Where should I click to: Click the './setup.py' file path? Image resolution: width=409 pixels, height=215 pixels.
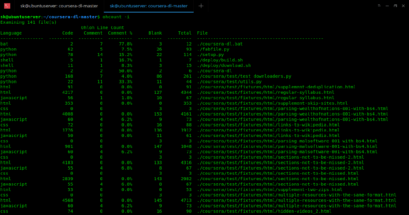coord(211,55)
